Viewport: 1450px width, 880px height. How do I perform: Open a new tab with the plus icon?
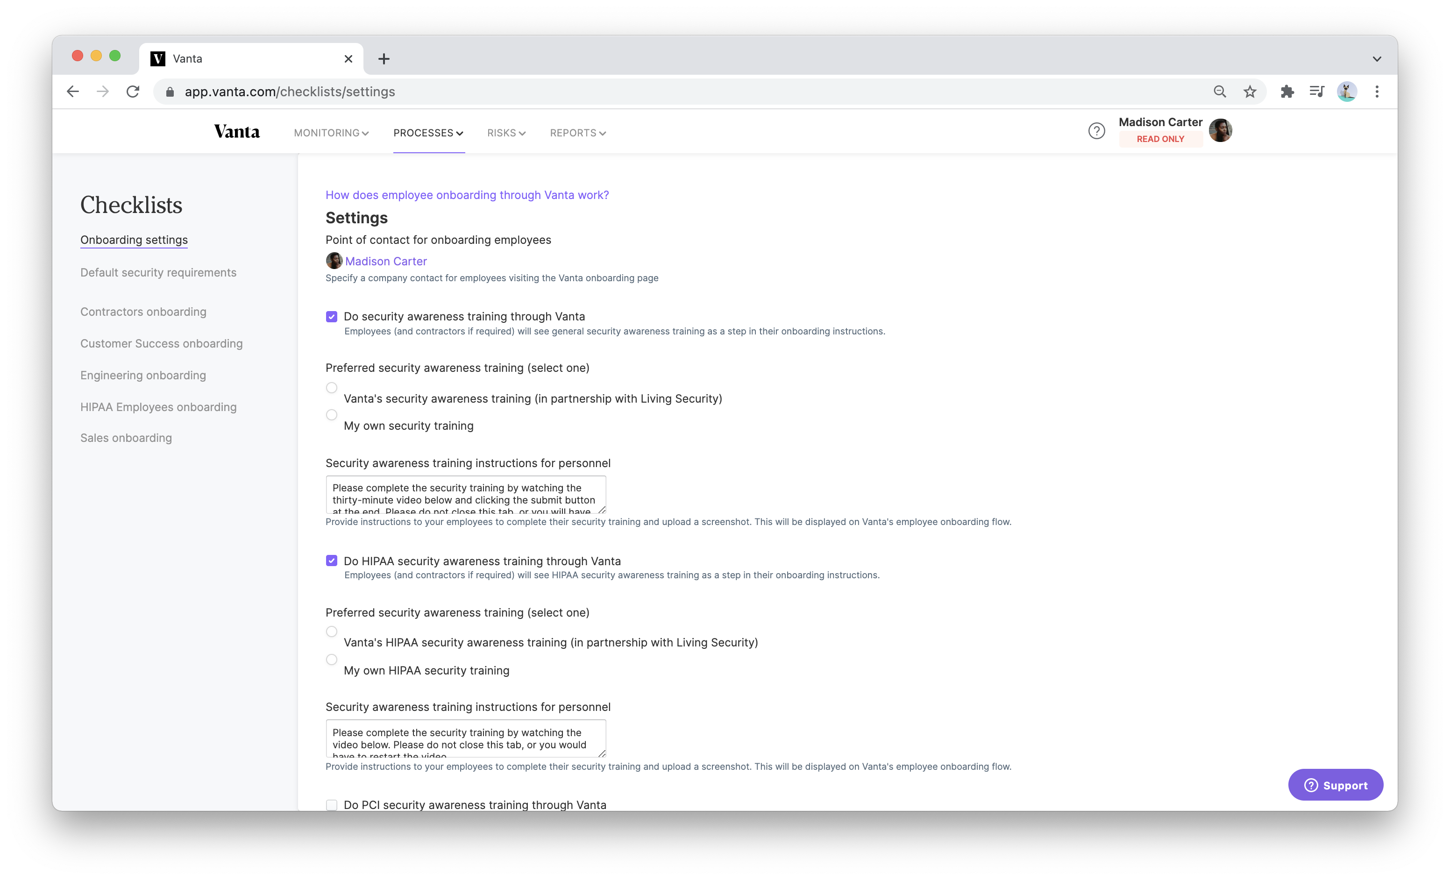[x=384, y=59]
